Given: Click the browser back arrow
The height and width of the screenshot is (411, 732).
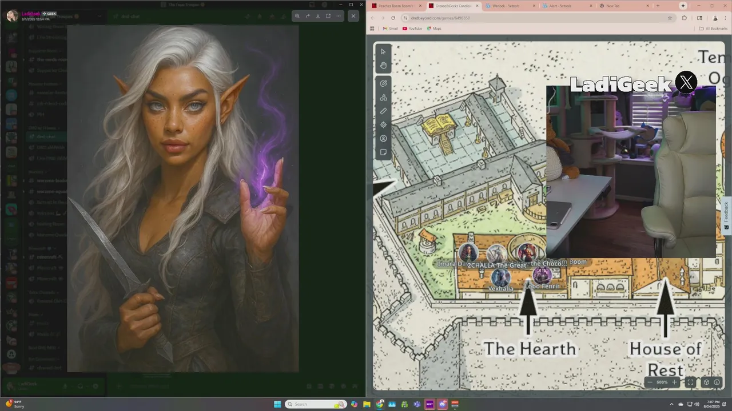Looking at the screenshot, I should pyautogui.click(x=373, y=18).
